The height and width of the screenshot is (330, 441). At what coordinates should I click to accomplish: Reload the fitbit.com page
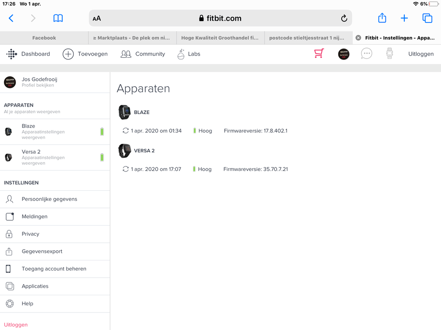coord(344,18)
